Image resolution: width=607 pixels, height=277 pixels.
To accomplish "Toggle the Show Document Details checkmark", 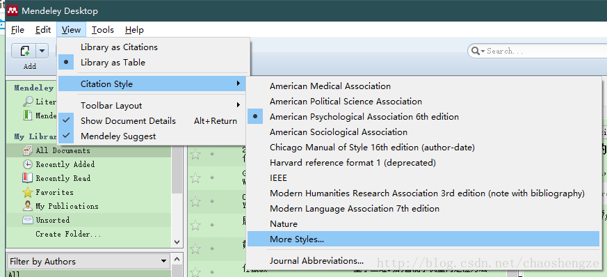I will click(x=66, y=121).
